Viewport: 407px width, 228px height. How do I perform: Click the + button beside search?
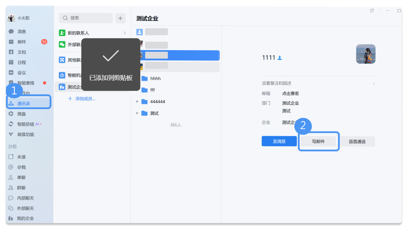click(x=120, y=18)
